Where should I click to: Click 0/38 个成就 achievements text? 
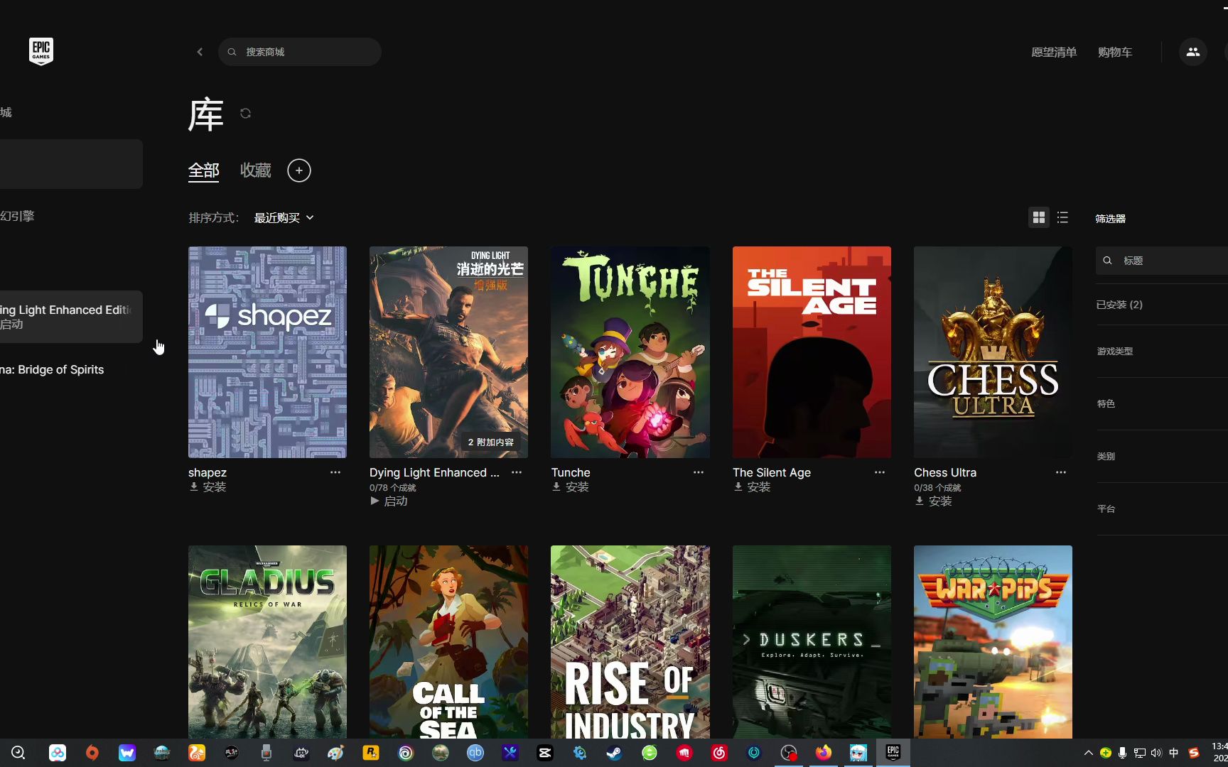coord(937,488)
